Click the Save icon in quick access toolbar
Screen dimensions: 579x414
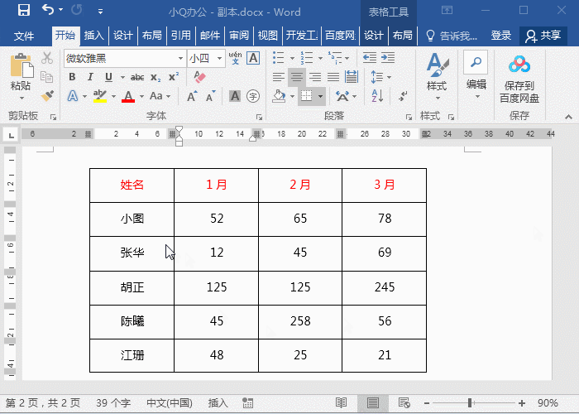tap(24, 10)
